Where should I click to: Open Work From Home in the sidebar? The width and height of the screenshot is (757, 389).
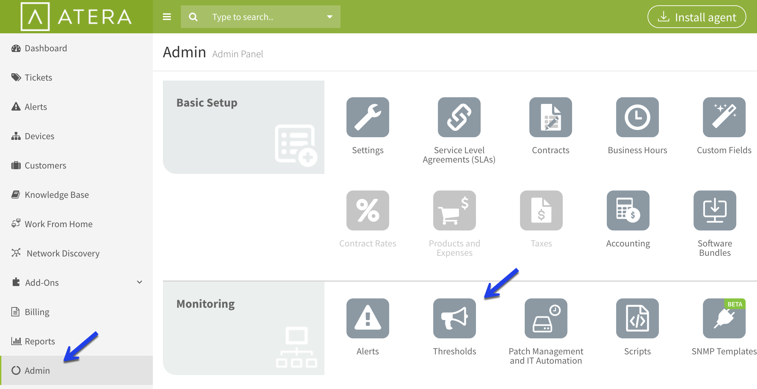click(76, 224)
